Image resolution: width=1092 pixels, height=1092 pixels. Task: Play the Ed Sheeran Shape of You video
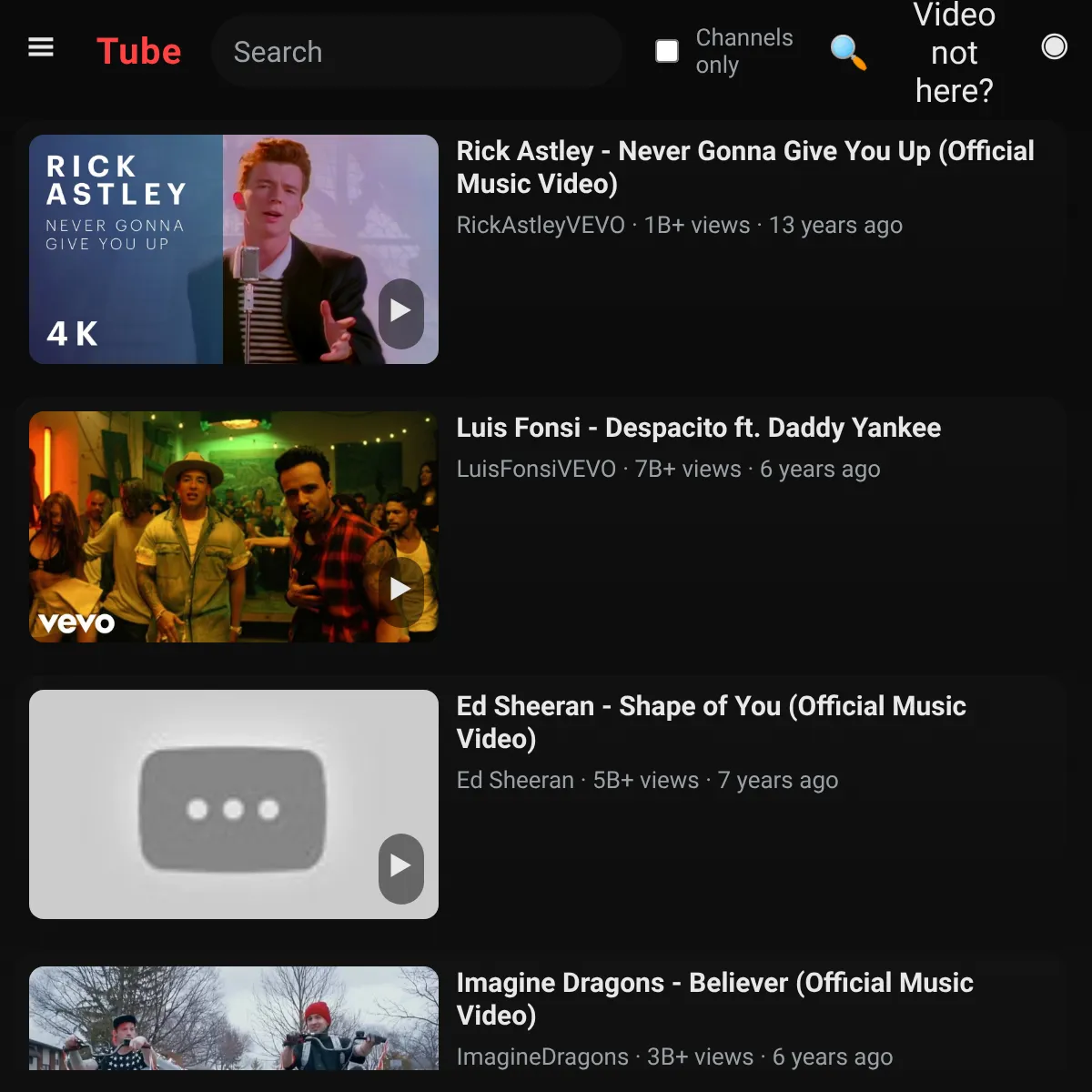click(x=401, y=868)
